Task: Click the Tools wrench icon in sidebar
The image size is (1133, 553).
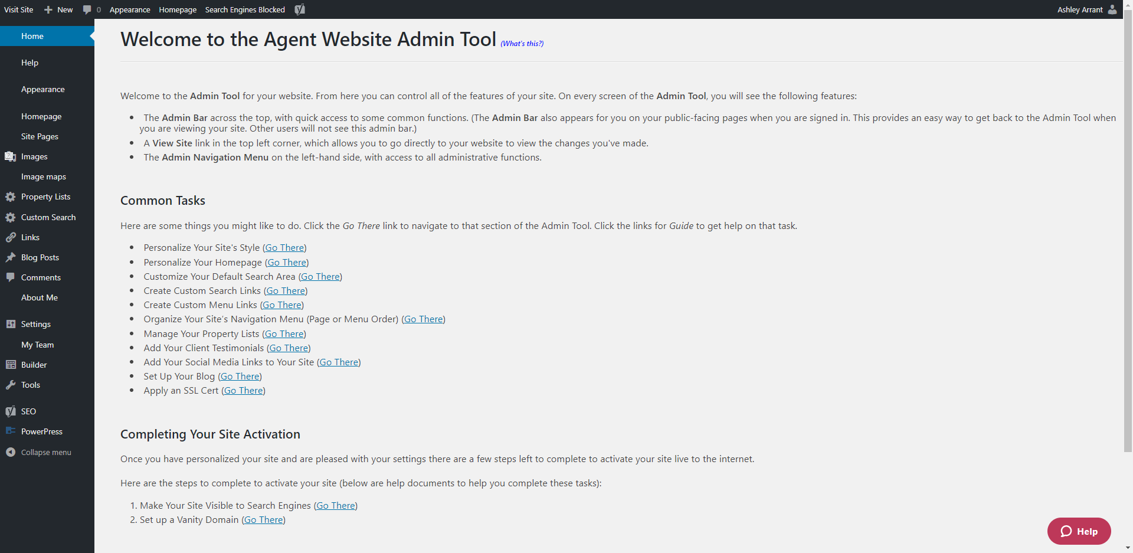Action: [10, 385]
